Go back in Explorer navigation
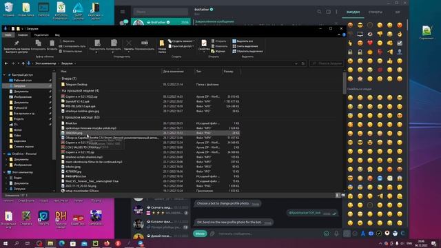Viewport: 441px width, 248px height. pyautogui.click(x=6, y=63)
